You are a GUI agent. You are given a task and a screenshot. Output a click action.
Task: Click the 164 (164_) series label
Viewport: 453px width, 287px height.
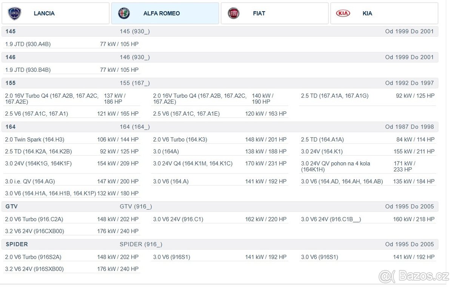pos(135,127)
